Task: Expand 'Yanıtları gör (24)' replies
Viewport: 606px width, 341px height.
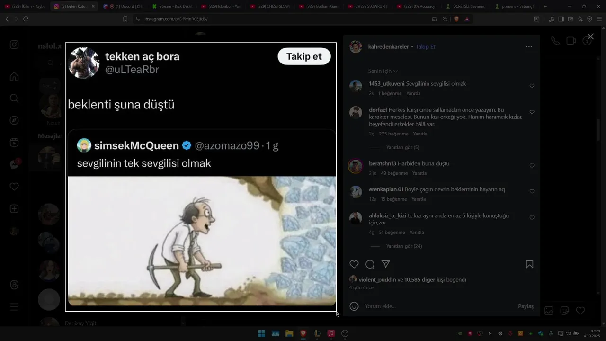Action: coord(404,246)
